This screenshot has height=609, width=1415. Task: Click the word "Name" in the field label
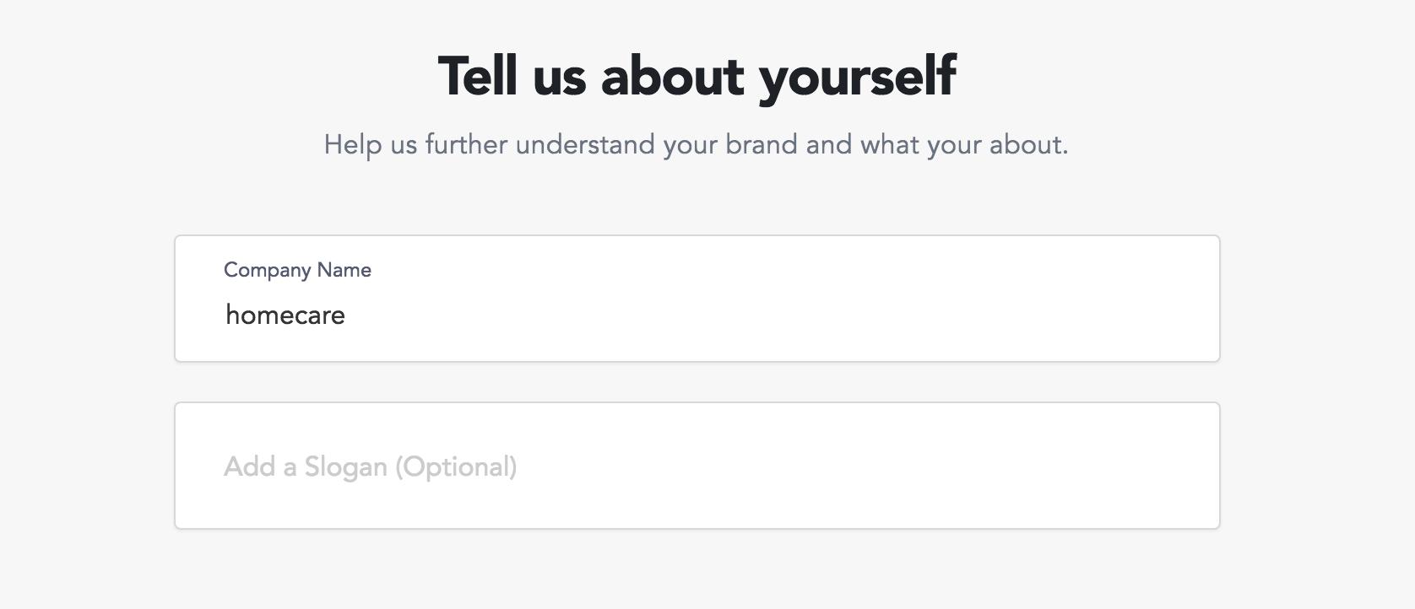344,270
